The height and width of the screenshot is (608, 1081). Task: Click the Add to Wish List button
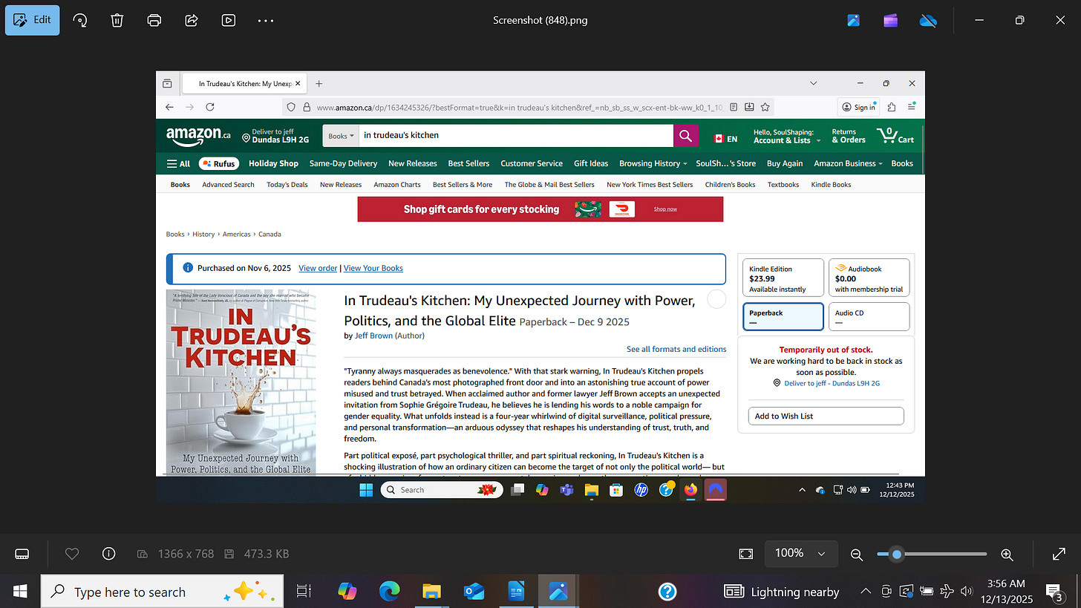pos(826,416)
